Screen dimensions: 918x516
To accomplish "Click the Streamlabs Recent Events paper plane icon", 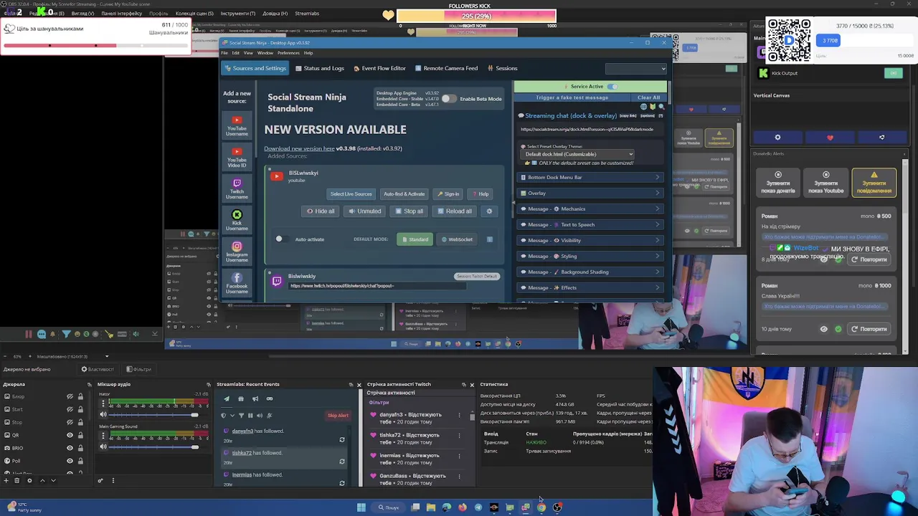I will pyautogui.click(x=227, y=399).
